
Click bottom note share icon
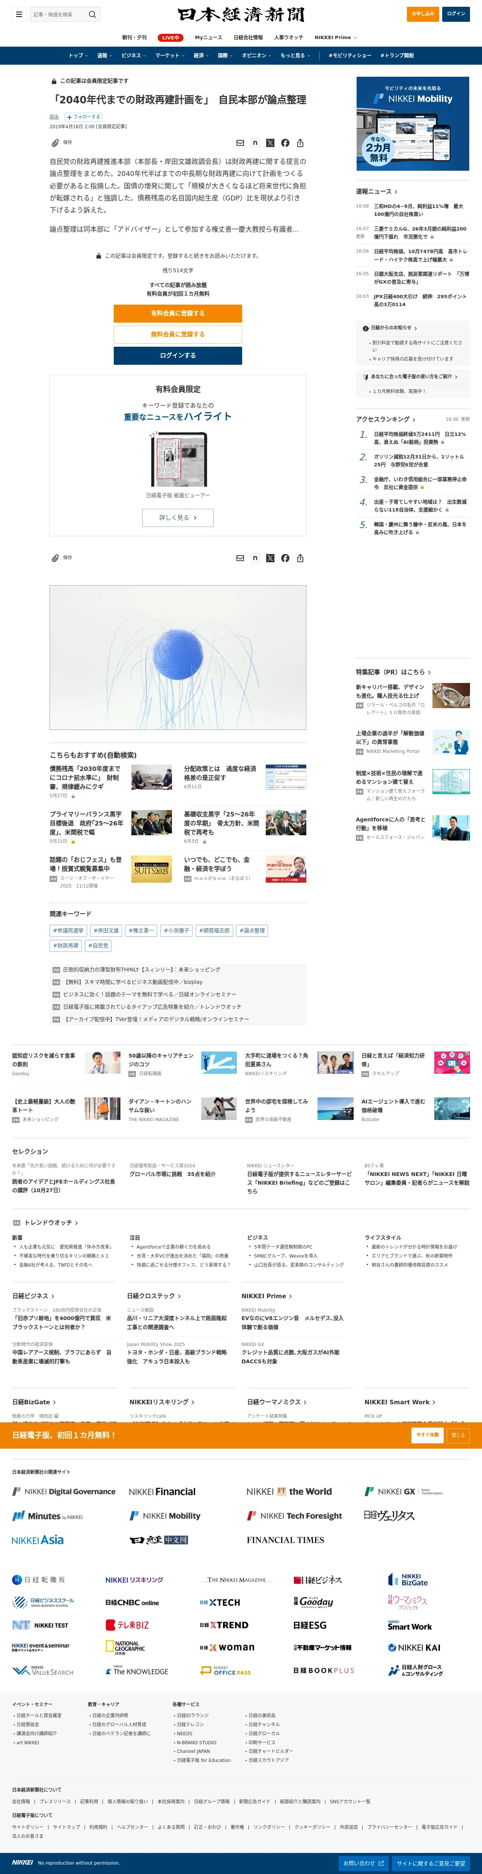[x=255, y=558]
